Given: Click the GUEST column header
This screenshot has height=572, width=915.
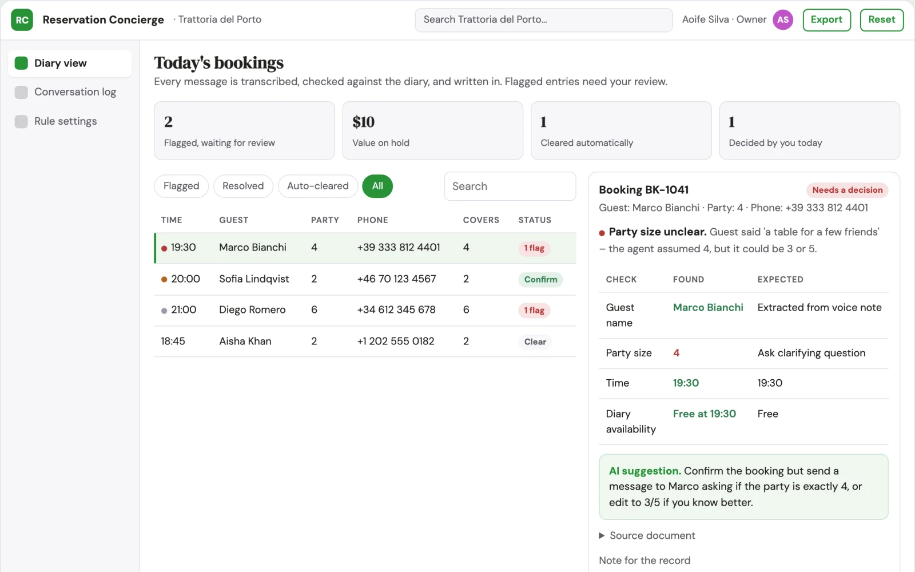Looking at the screenshot, I should (234, 220).
